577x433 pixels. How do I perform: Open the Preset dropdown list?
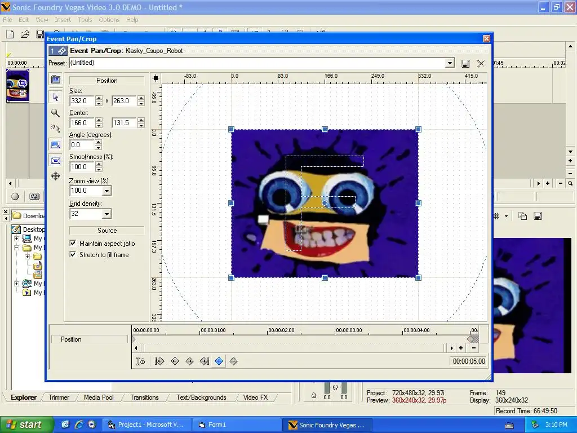[449, 63]
